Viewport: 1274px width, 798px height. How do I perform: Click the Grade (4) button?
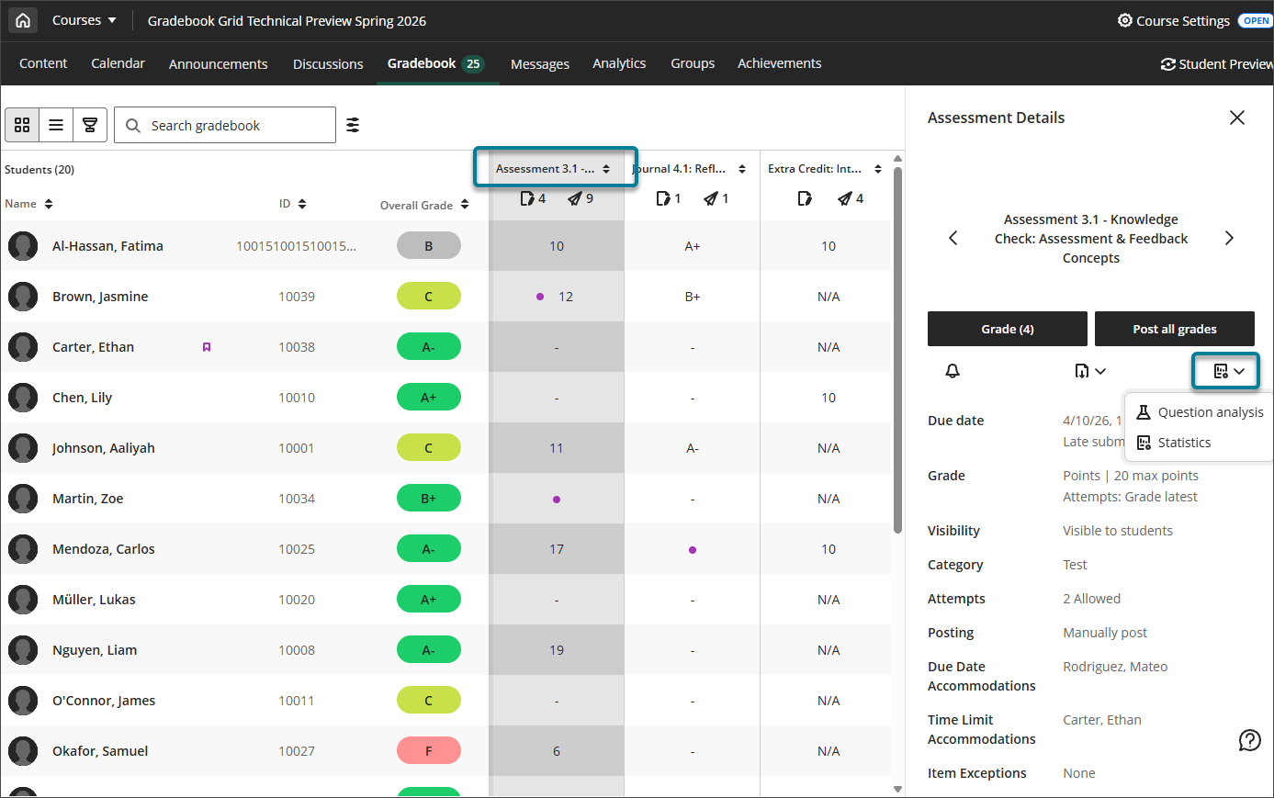(1008, 329)
